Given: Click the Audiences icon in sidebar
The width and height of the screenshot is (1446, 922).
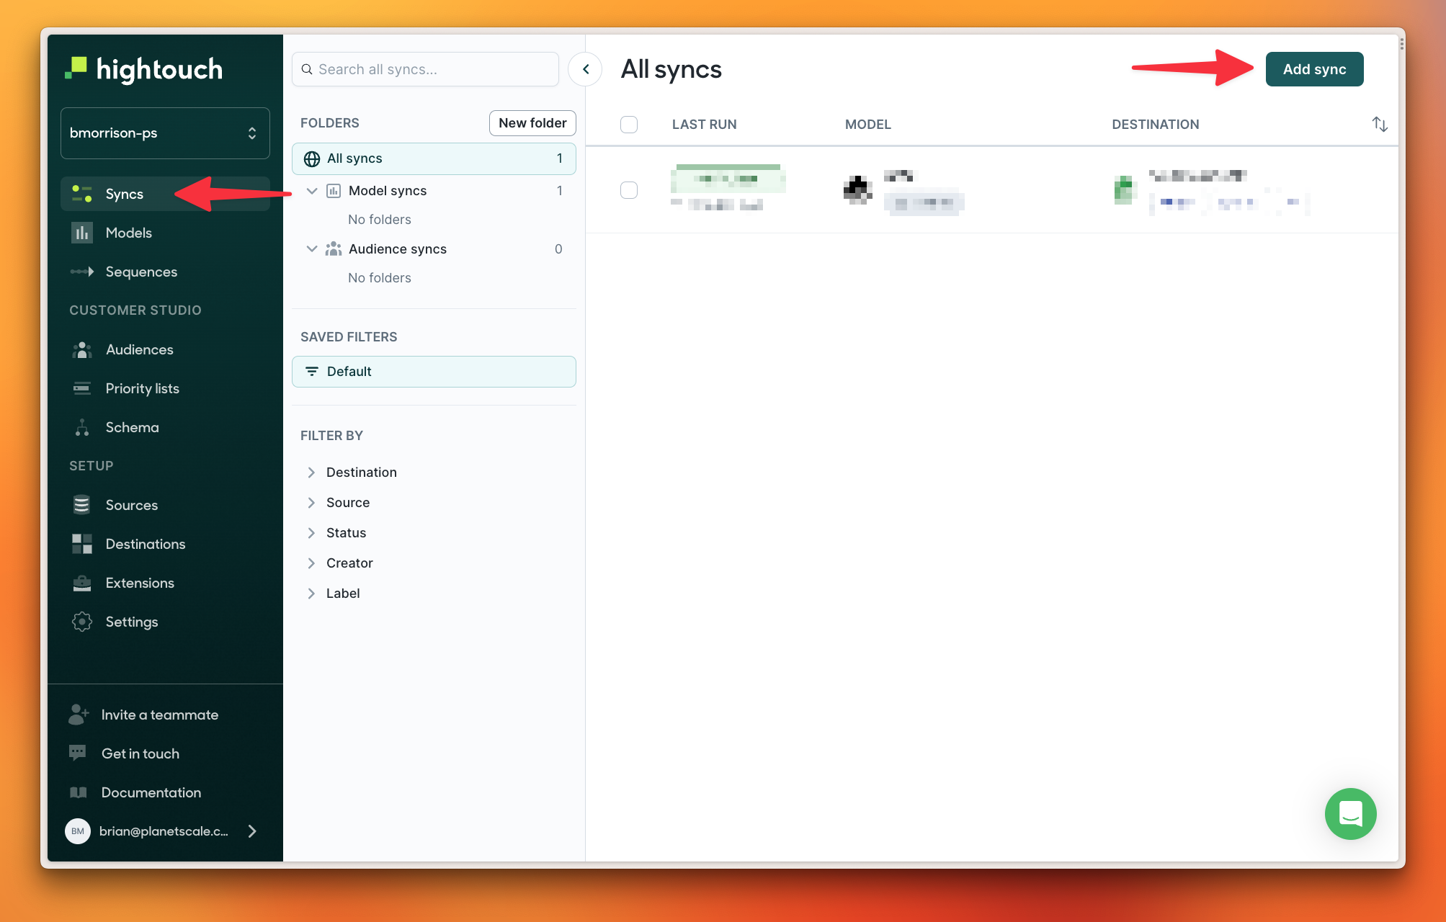Looking at the screenshot, I should [81, 349].
